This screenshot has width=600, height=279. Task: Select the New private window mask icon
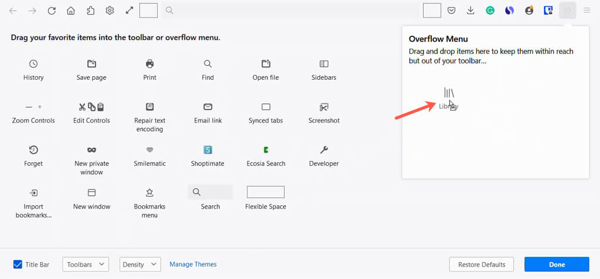click(x=91, y=150)
